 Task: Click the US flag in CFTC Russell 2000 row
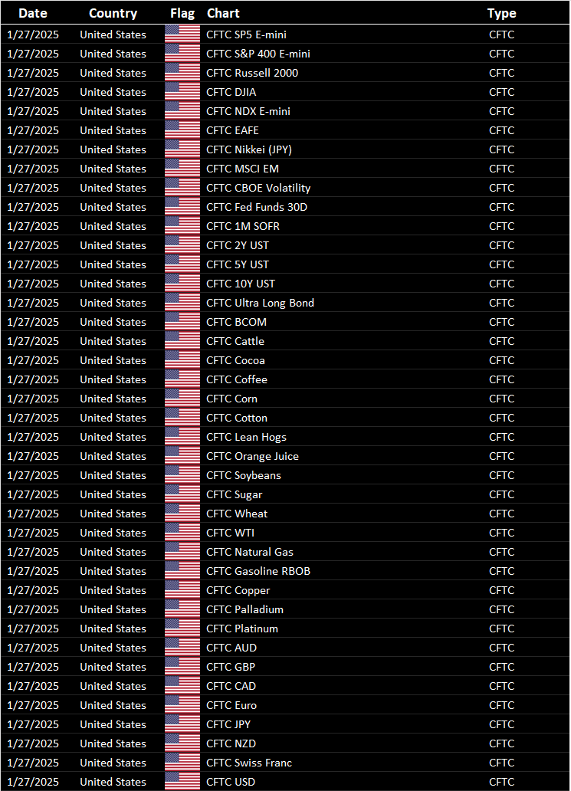pos(182,73)
